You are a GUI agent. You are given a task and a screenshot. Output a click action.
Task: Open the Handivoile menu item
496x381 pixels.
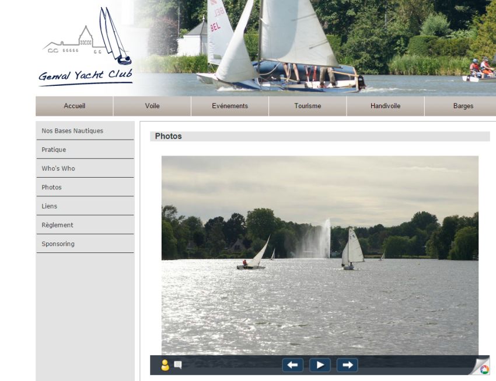pos(385,106)
